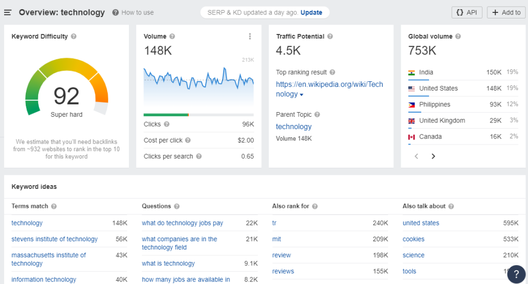The height and width of the screenshot is (284, 528).
Task: Click the Cost per click info icon
Action: click(x=188, y=140)
